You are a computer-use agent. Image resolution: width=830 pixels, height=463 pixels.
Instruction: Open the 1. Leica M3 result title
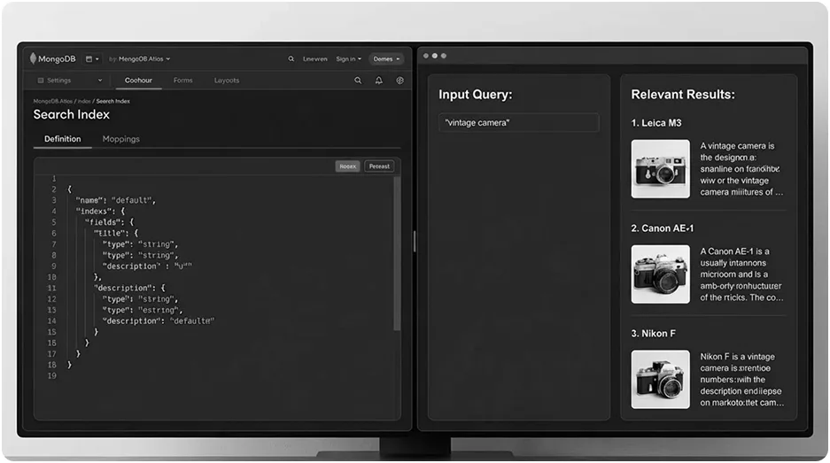656,123
